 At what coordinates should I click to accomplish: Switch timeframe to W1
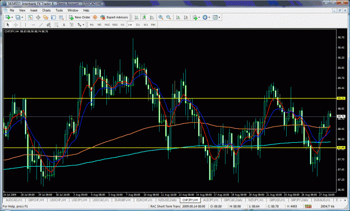146,25
